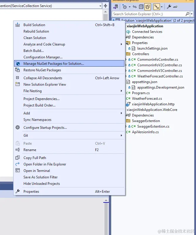The image size is (196, 235).
Task: Open New Solution Explorer View
Action: 69,84
